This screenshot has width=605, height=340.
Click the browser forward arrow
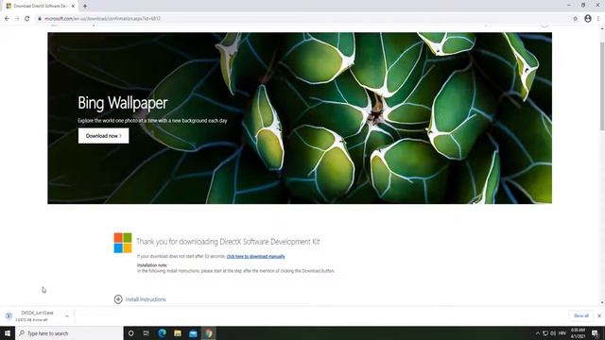coord(17,19)
